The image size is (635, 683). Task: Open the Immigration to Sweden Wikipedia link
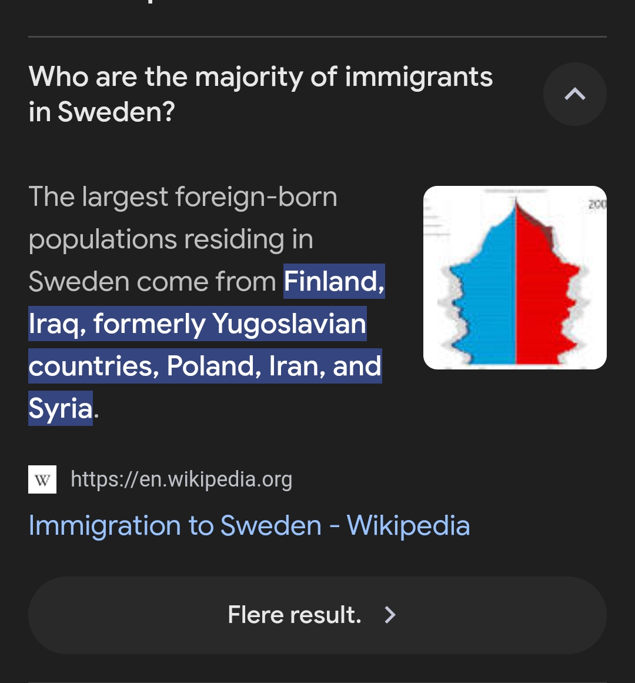click(249, 525)
